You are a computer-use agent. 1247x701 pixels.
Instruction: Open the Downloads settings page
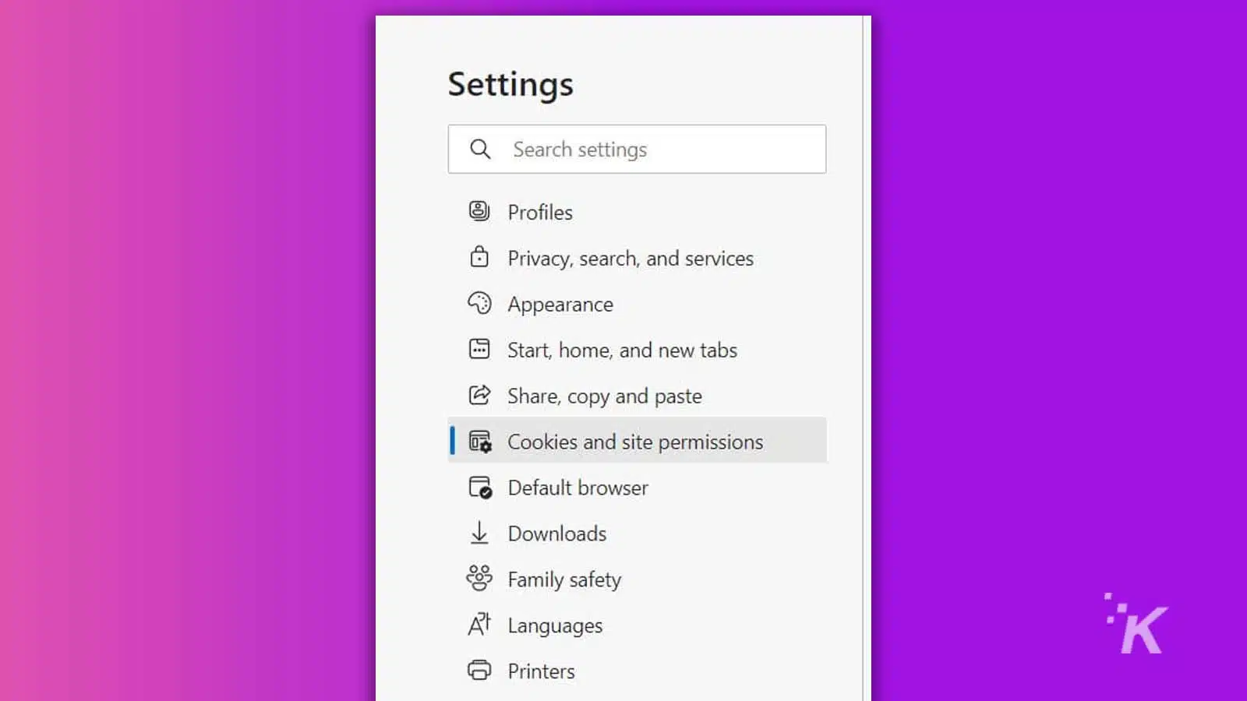click(x=556, y=533)
